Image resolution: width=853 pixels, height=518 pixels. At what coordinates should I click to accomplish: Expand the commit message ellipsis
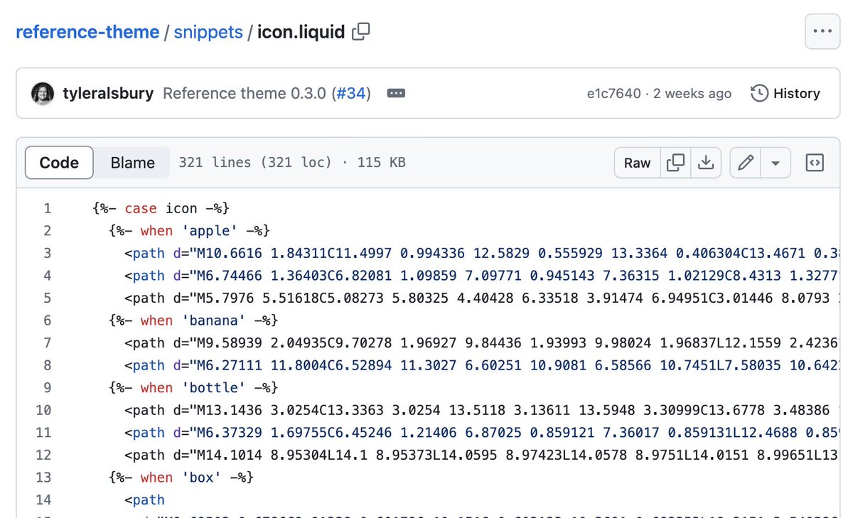[396, 93]
